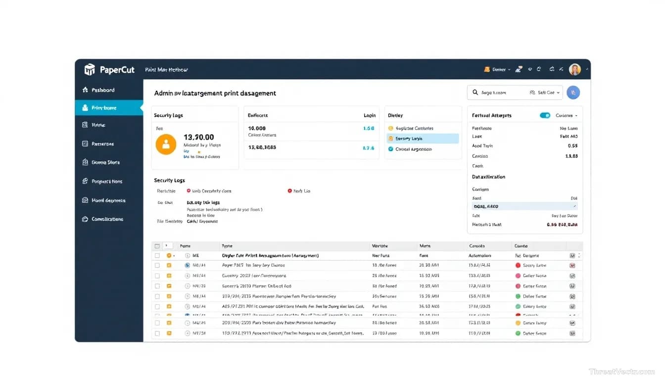This screenshot has height=380, width=665.
Task: Click the user avatar photo in top bar
Action: click(574, 70)
